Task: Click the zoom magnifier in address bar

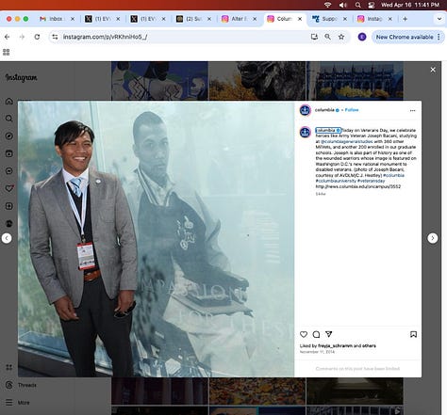Action: 327,37
